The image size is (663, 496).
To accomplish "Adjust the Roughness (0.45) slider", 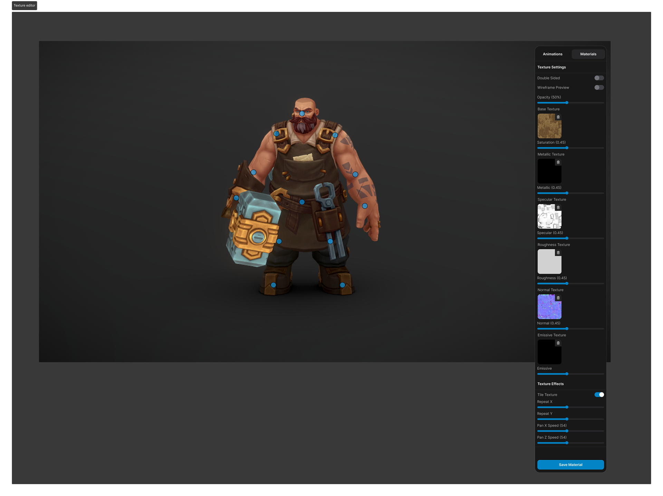I will pyautogui.click(x=570, y=284).
